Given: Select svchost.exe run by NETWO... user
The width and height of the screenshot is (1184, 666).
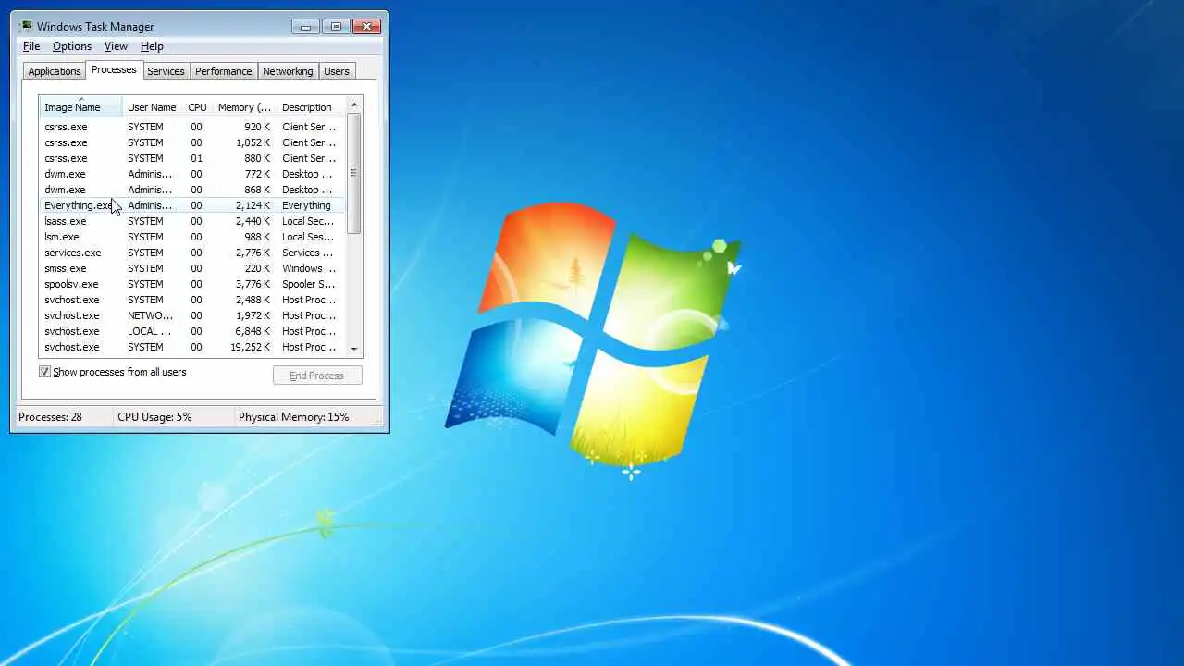Looking at the screenshot, I should point(191,315).
